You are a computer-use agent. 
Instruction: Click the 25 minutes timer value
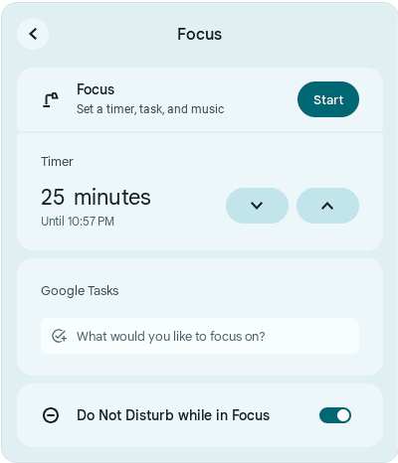tap(96, 197)
